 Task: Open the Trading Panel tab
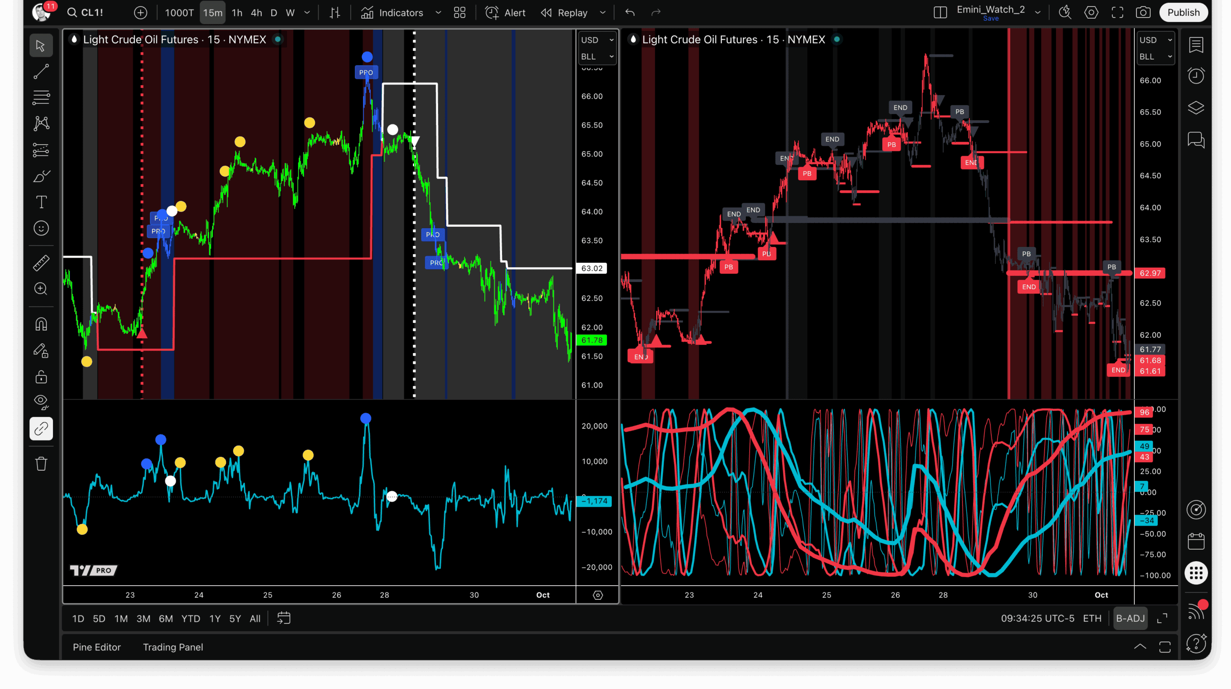point(173,647)
